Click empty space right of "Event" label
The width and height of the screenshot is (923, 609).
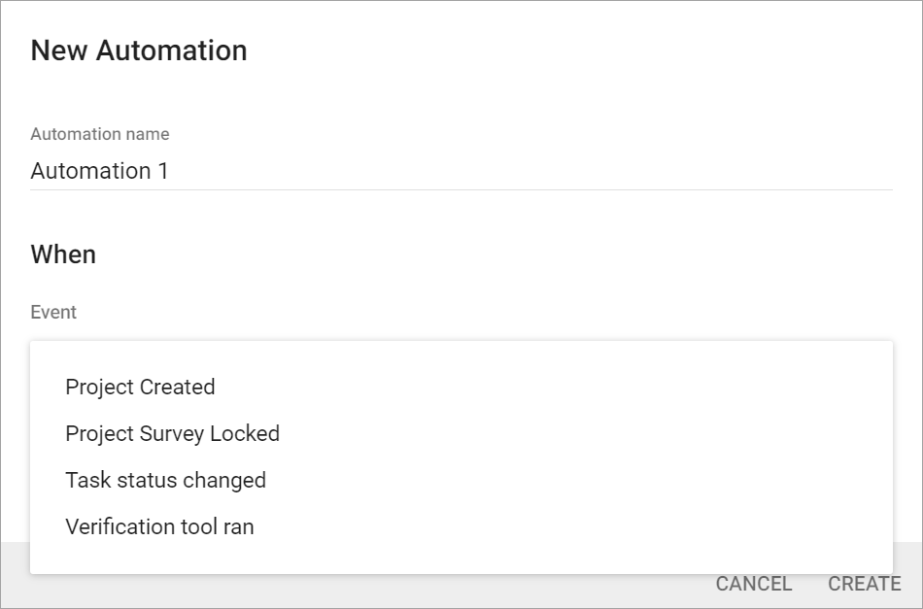[486, 312]
